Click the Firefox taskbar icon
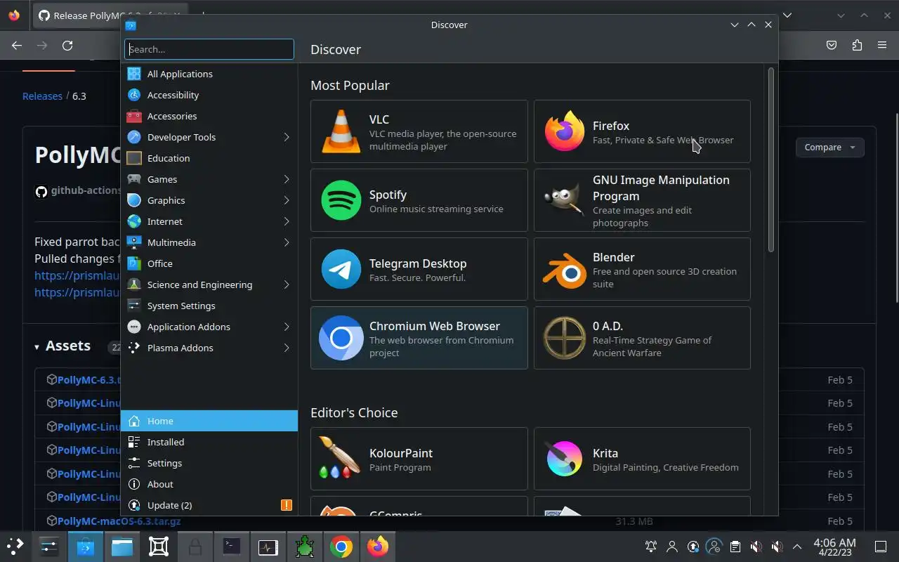Image resolution: width=899 pixels, height=562 pixels. point(378,547)
